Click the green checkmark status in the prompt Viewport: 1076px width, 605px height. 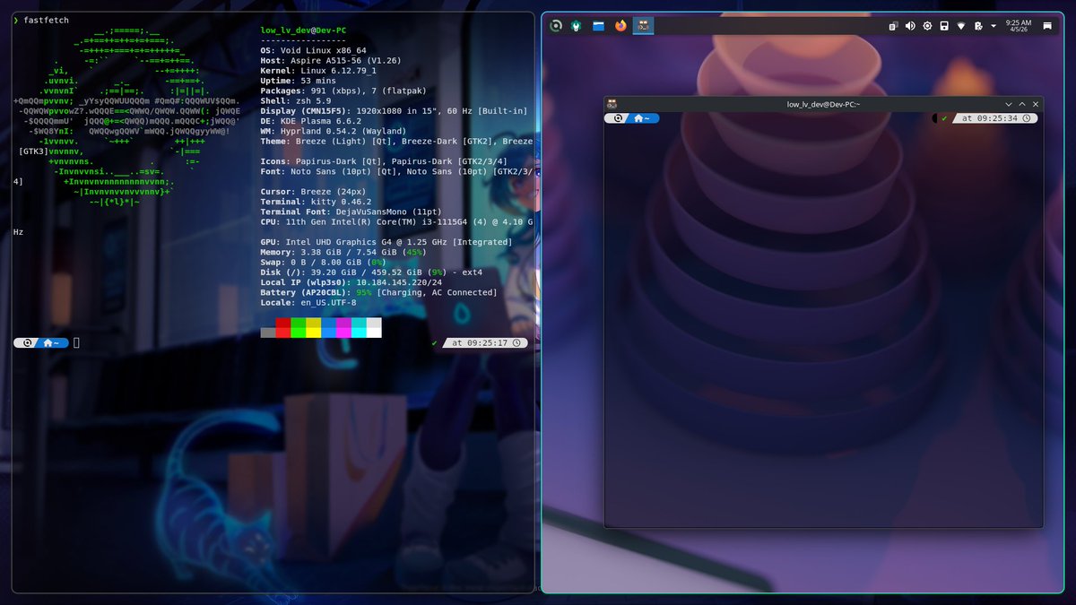[x=433, y=341]
